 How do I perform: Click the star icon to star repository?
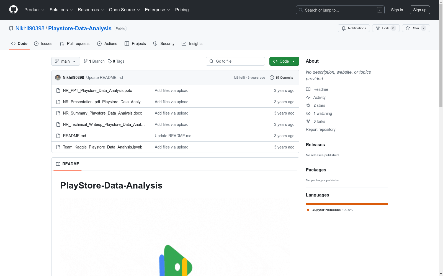pyautogui.click(x=408, y=28)
